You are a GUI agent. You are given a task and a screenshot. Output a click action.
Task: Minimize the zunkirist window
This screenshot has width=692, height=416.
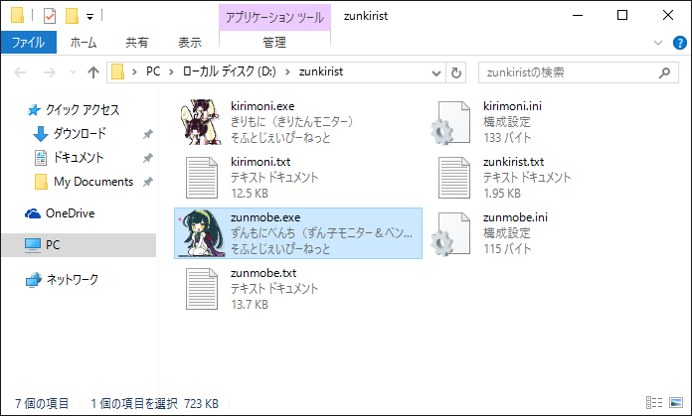click(x=578, y=16)
